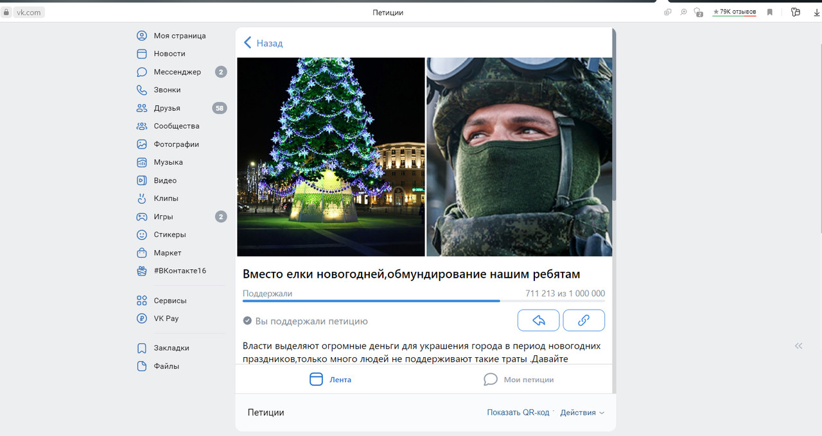The width and height of the screenshot is (822, 436).
Task: Click the soldier photo
Action: tap(519, 157)
